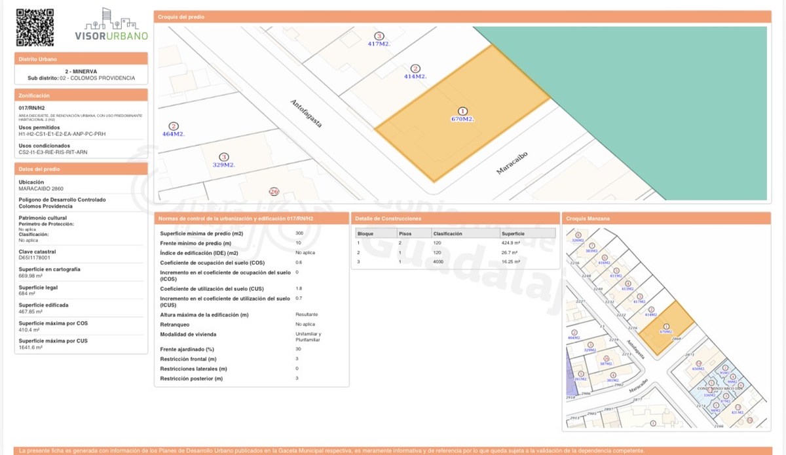Select circled lot number 26 in Croquis del predio
The height and width of the screenshot is (455, 786).
[274, 191]
